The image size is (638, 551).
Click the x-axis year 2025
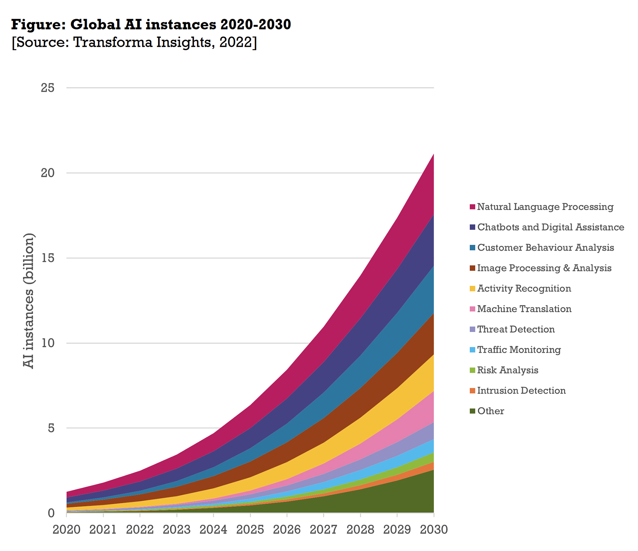tap(250, 530)
